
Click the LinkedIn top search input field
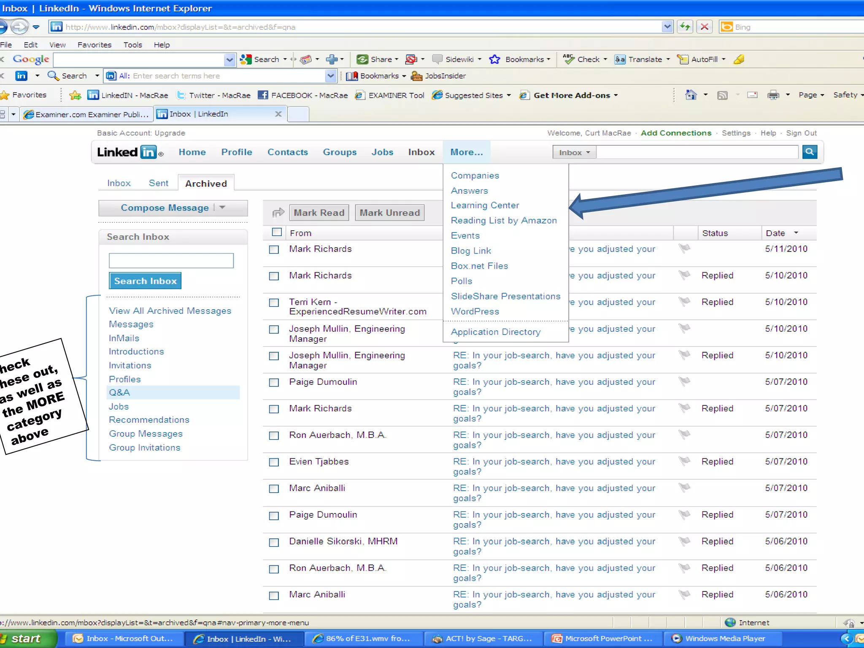pyautogui.click(x=697, y=152)
